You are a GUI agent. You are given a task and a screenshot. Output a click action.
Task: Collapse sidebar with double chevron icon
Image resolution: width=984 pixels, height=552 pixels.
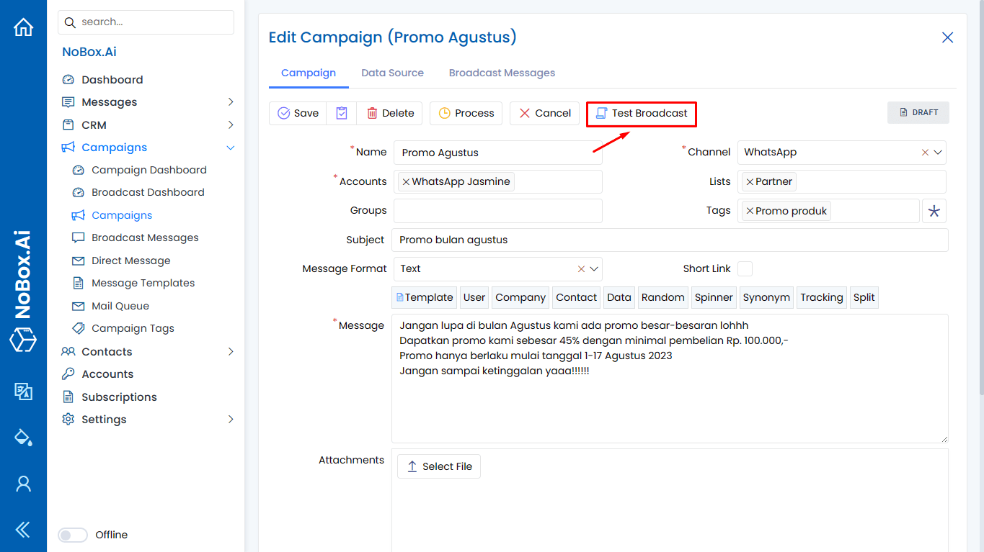pos(23,530)
